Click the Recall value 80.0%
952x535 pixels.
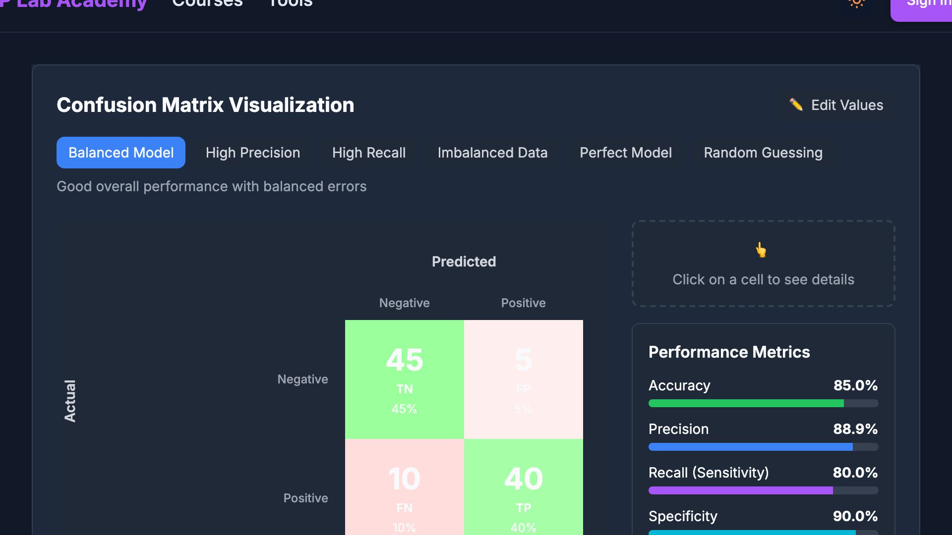[855, 473]
